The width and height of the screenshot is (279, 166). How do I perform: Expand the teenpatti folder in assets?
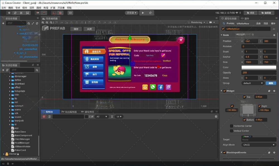(10, 121)
